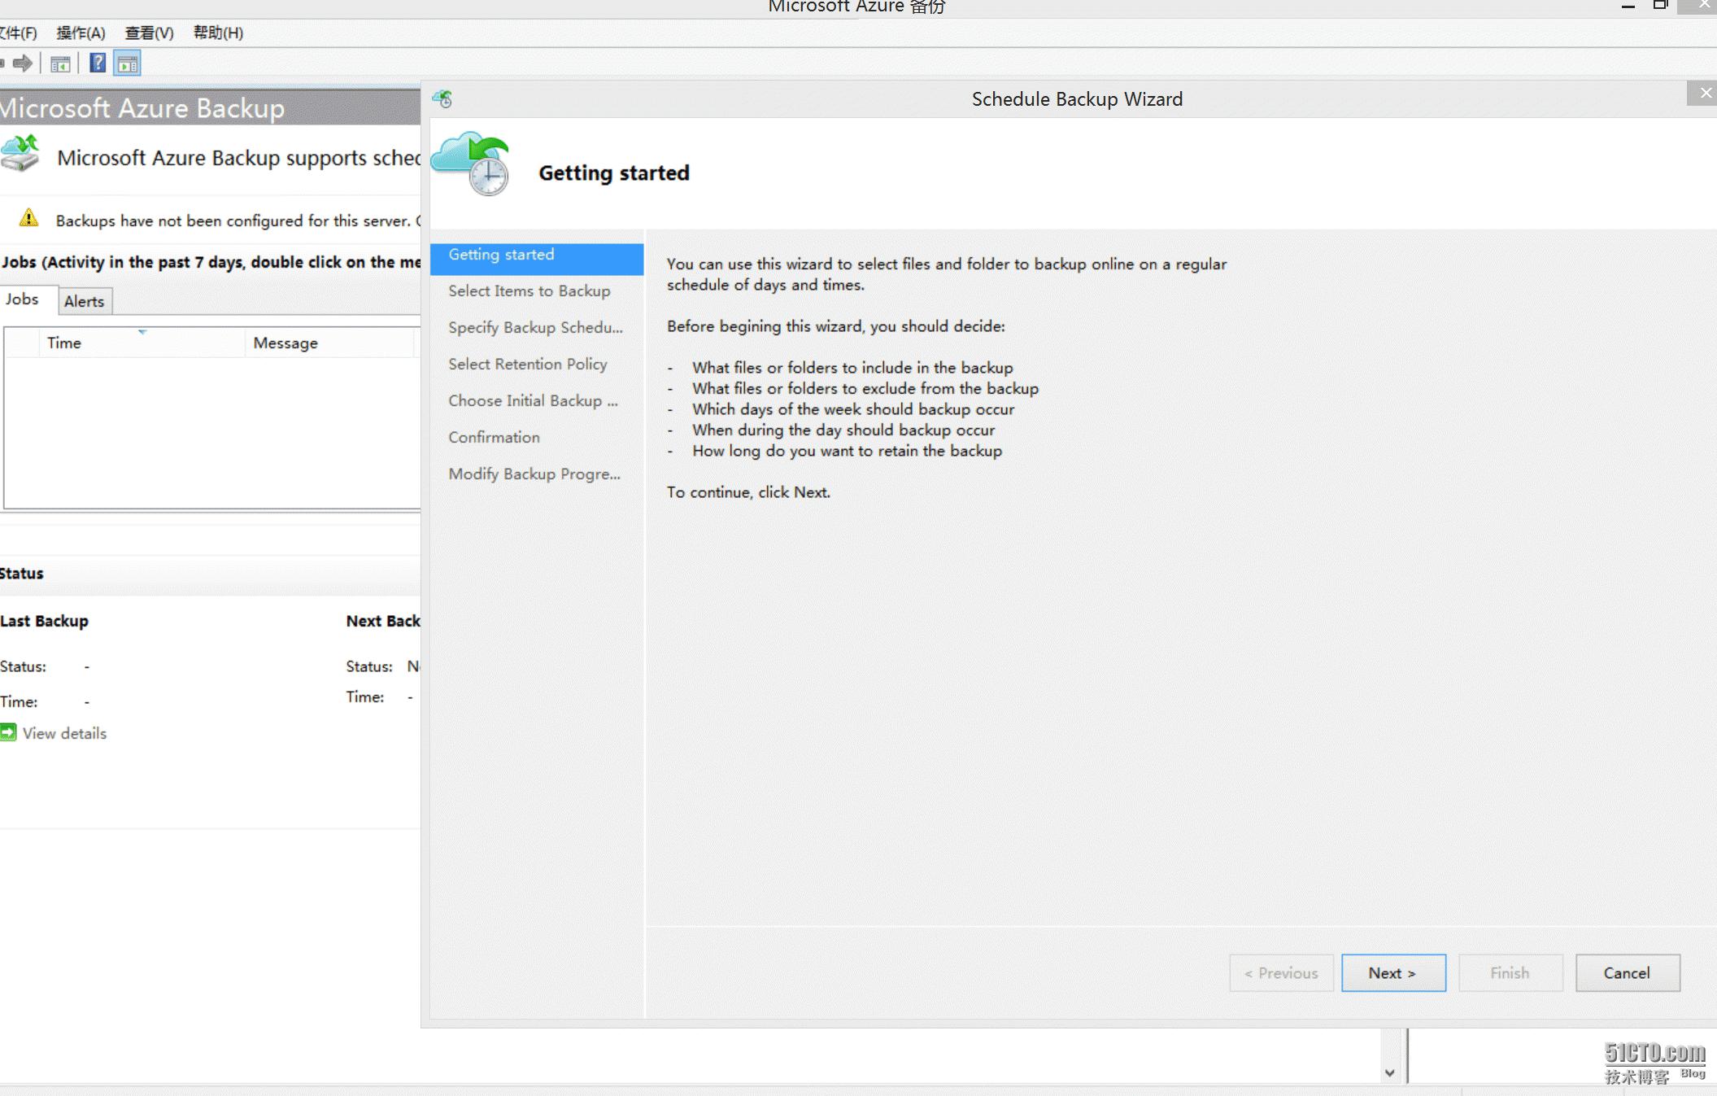Toggle the action pane toolbar icon
The height and width of the screenshot is (1096, 1717).
pos(128,63)
